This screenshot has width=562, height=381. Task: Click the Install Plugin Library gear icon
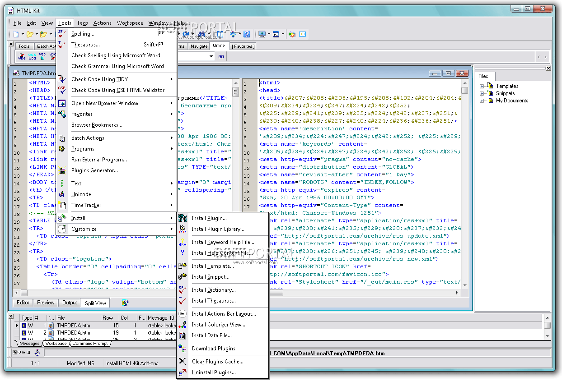183,229
